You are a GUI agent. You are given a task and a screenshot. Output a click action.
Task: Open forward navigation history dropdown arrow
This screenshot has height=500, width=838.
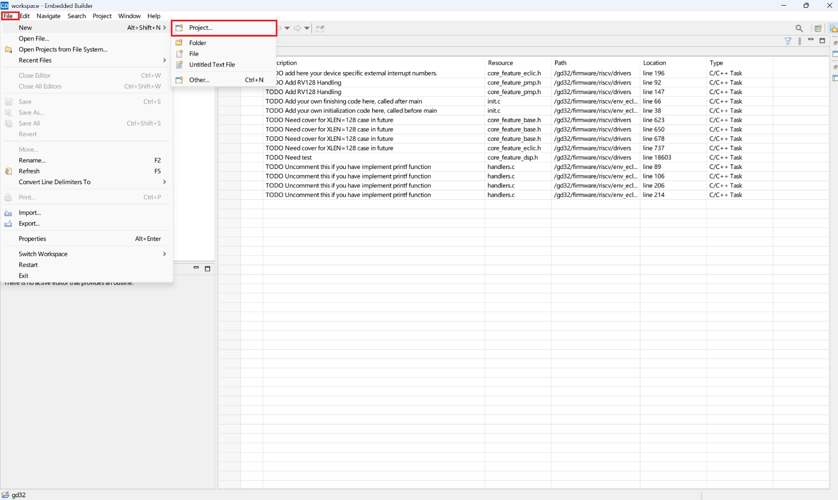[307, 28]
